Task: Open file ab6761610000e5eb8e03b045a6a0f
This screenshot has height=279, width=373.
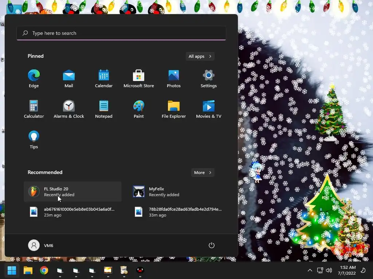Action: [72, 212]
